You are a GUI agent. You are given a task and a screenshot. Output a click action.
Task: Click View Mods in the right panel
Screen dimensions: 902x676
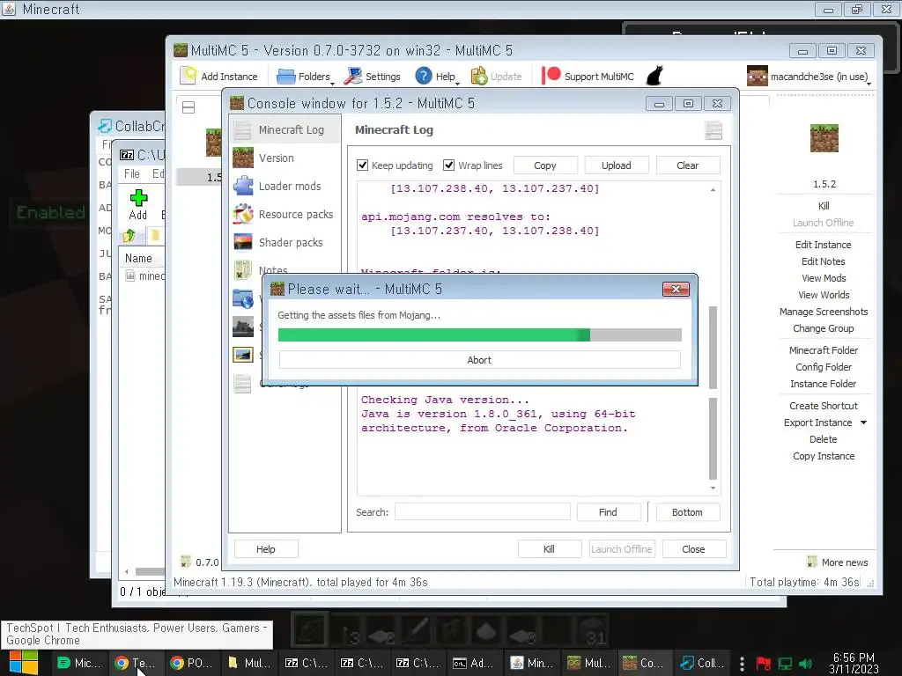[824, 278]
